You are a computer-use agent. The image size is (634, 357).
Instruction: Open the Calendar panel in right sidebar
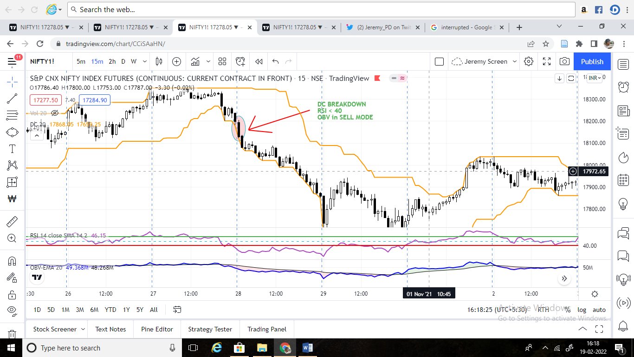(623, 181)
